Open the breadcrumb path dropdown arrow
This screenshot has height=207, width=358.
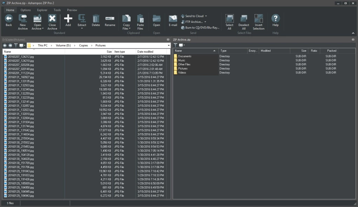tap(168, 45)
